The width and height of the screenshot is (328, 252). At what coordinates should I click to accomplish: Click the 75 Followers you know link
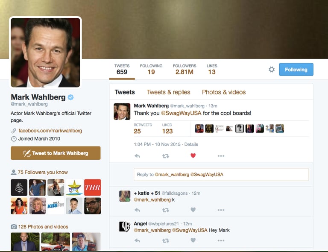(43, 172)
